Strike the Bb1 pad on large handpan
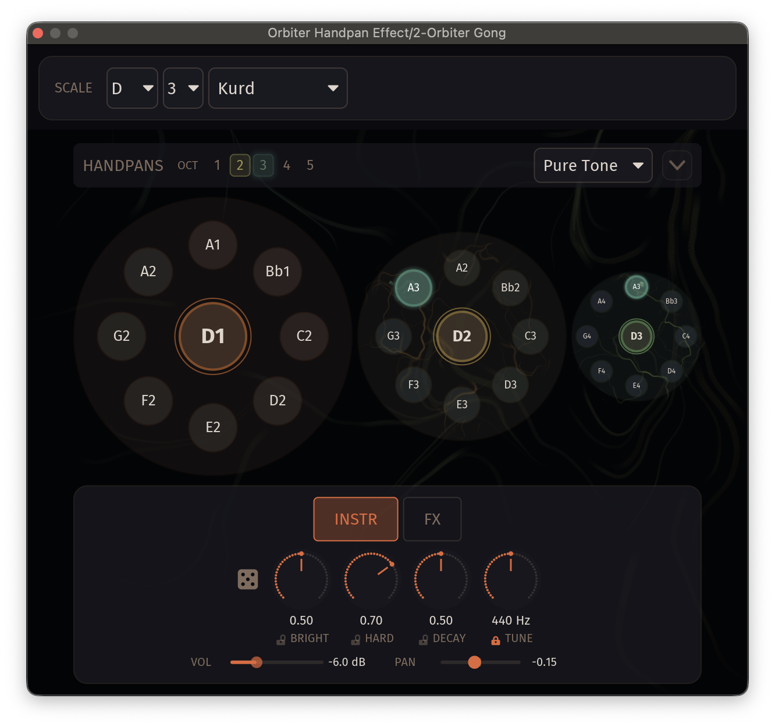This screenshot has width=775, height=727. [278, 272]
